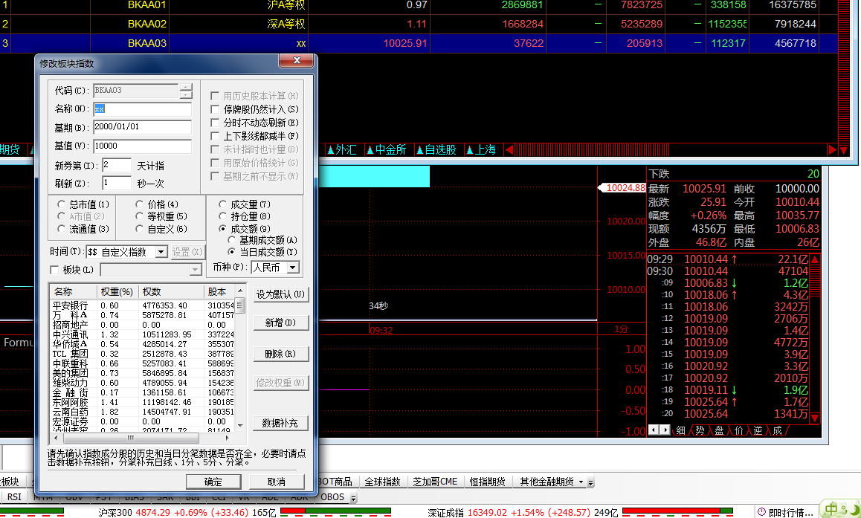Click the IME 中 icon in status bar

click(x=830, y=510)
